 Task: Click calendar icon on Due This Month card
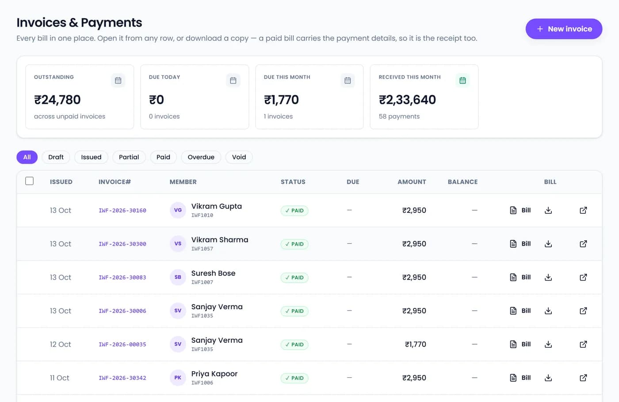(348, 80)
